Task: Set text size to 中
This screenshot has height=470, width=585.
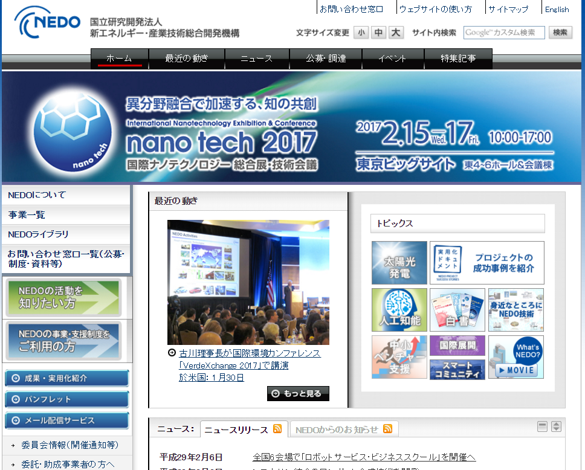Action: pos(378,33)
